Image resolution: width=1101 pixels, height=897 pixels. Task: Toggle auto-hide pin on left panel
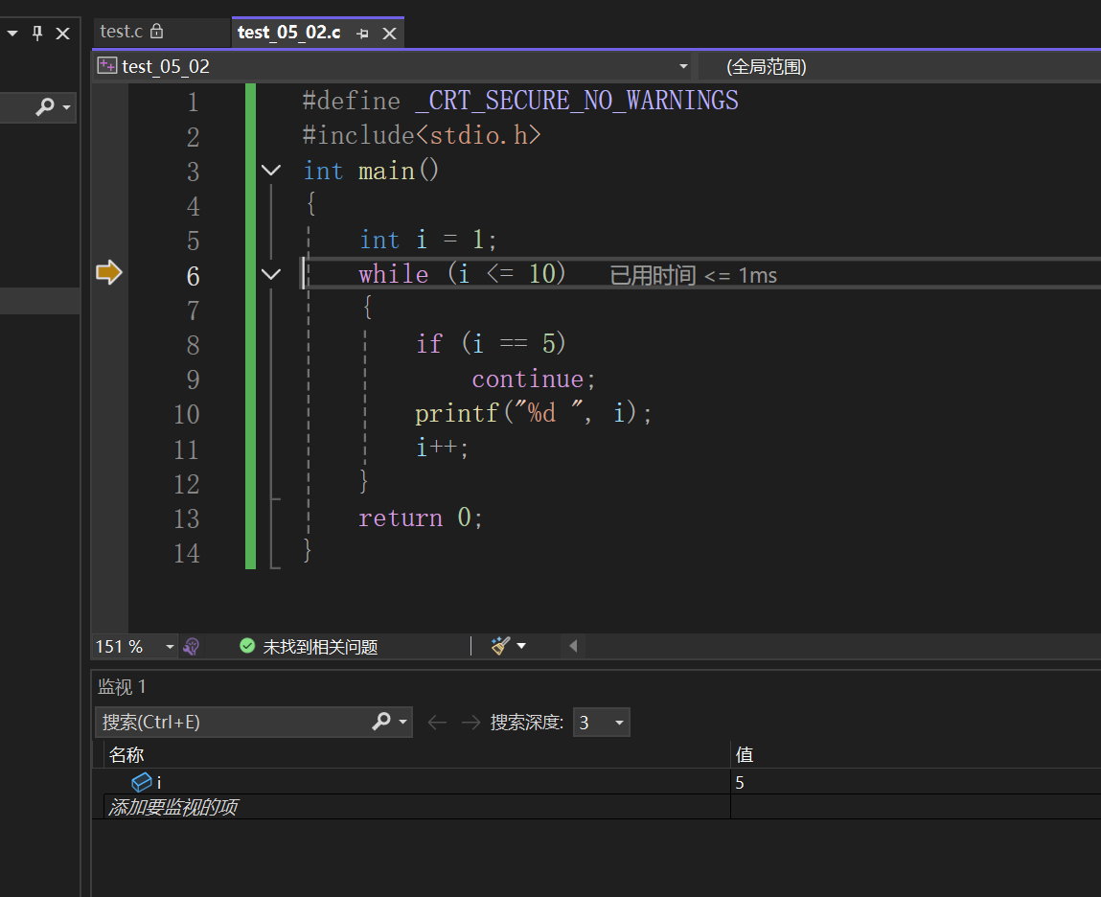37,33
